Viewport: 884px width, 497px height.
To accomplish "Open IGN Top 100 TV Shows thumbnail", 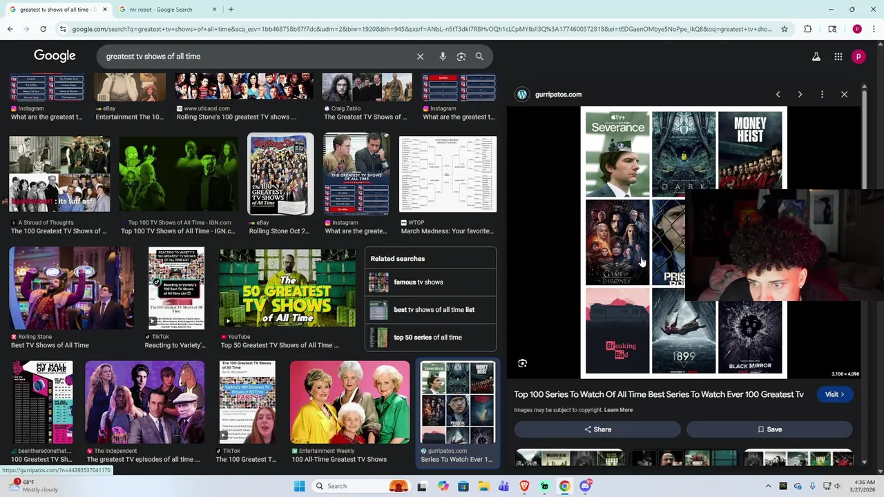I will point(178,175).
